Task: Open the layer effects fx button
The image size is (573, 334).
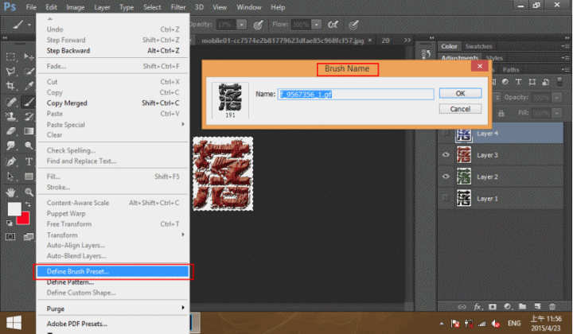Action: pyautogui.click(x=477, y=307)
